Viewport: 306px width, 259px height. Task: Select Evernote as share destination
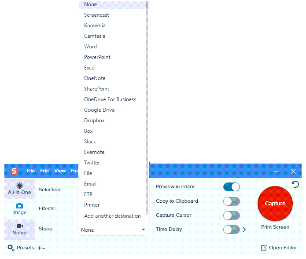[112, 152]
